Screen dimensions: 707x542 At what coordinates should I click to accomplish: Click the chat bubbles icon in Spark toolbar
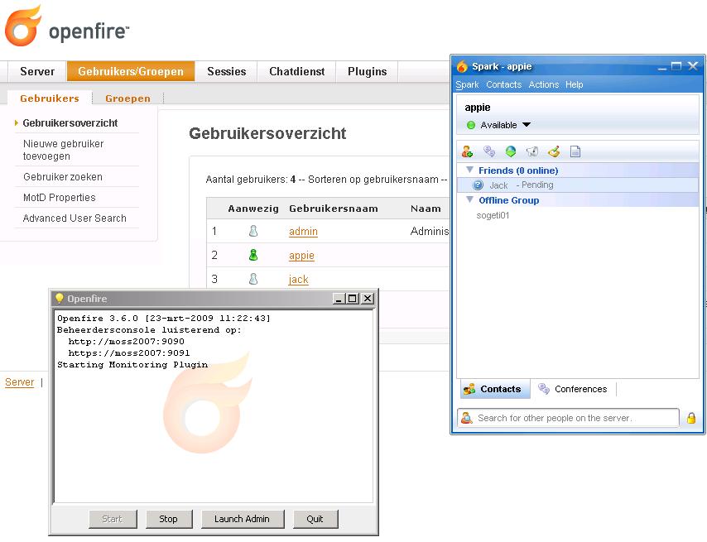pos(489,151)
